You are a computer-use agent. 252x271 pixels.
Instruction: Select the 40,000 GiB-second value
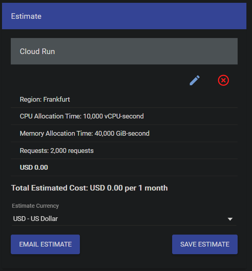(122, 133)
